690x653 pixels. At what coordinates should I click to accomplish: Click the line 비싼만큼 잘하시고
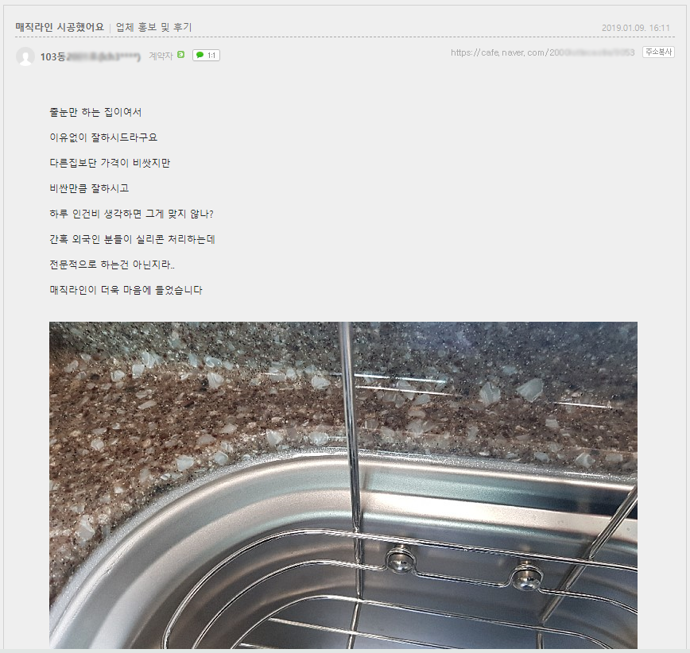89,188
